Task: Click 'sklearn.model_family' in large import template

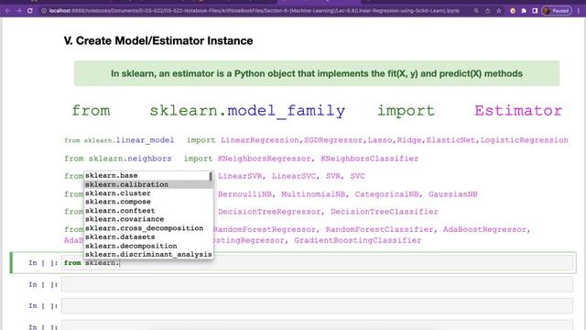Action: (x=247, y=111)
